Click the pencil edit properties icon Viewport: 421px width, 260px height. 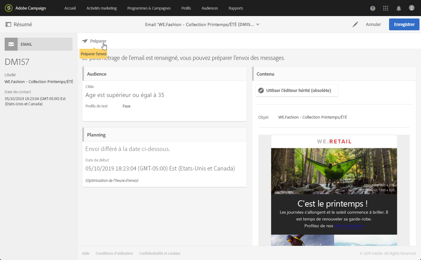point(355,24)
